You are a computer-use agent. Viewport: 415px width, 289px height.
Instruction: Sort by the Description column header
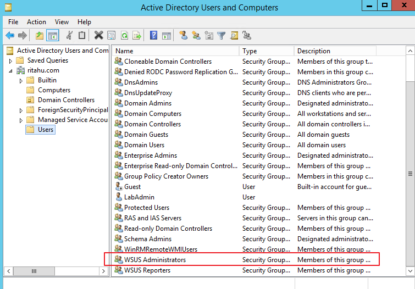tap(335, 51)
